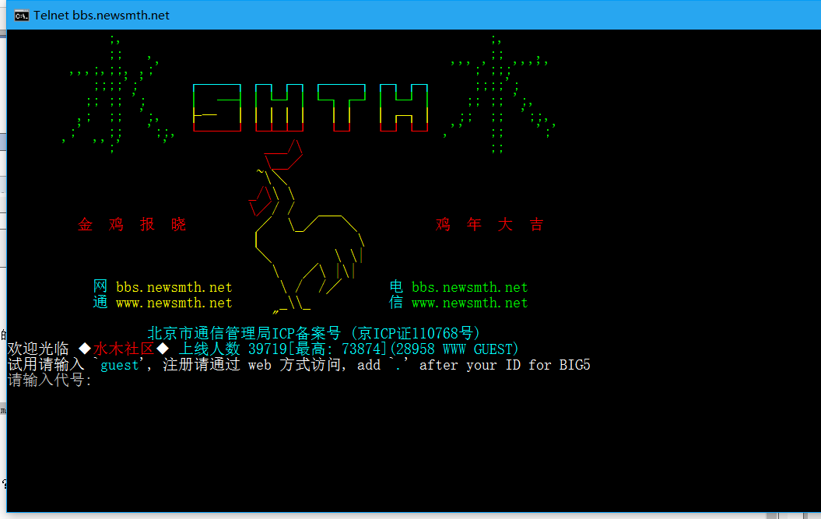Click green 'bbs.newsmth.net' under 电信 on right
Screen dimensions: 821x519
470,288
